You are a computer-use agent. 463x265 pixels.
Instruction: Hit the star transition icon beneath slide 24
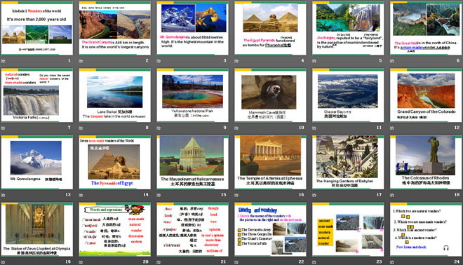coord(392,262)
